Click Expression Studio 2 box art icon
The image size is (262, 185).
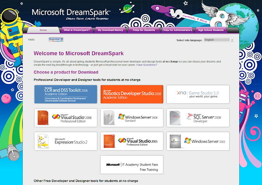tap(43, 141)
